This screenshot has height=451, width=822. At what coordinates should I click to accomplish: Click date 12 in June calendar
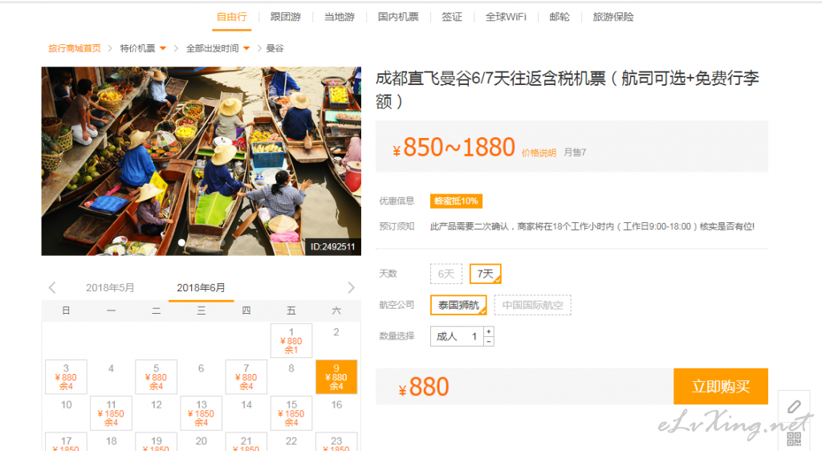coord(157,405)
